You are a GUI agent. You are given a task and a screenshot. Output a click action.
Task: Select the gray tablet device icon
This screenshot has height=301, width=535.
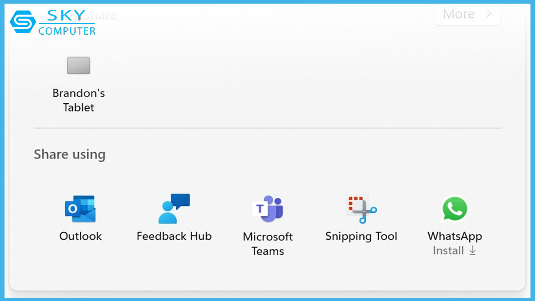(x=79, y=66)
